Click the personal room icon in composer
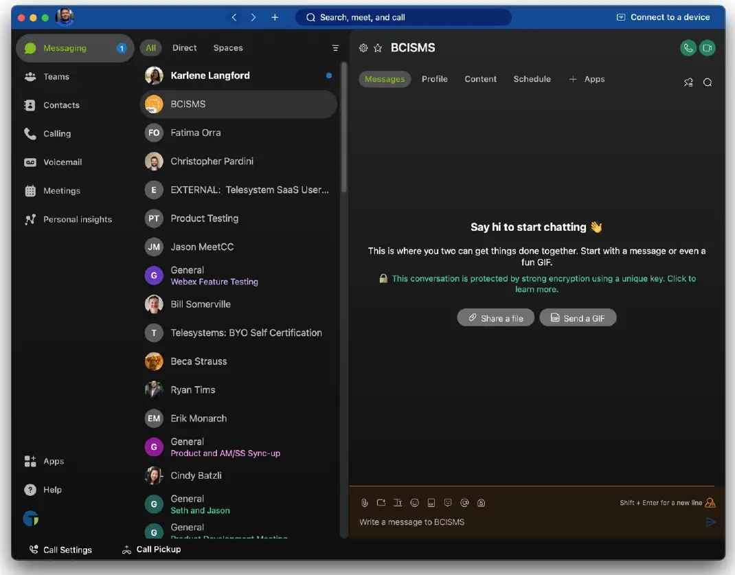 [x=482, y=503]
